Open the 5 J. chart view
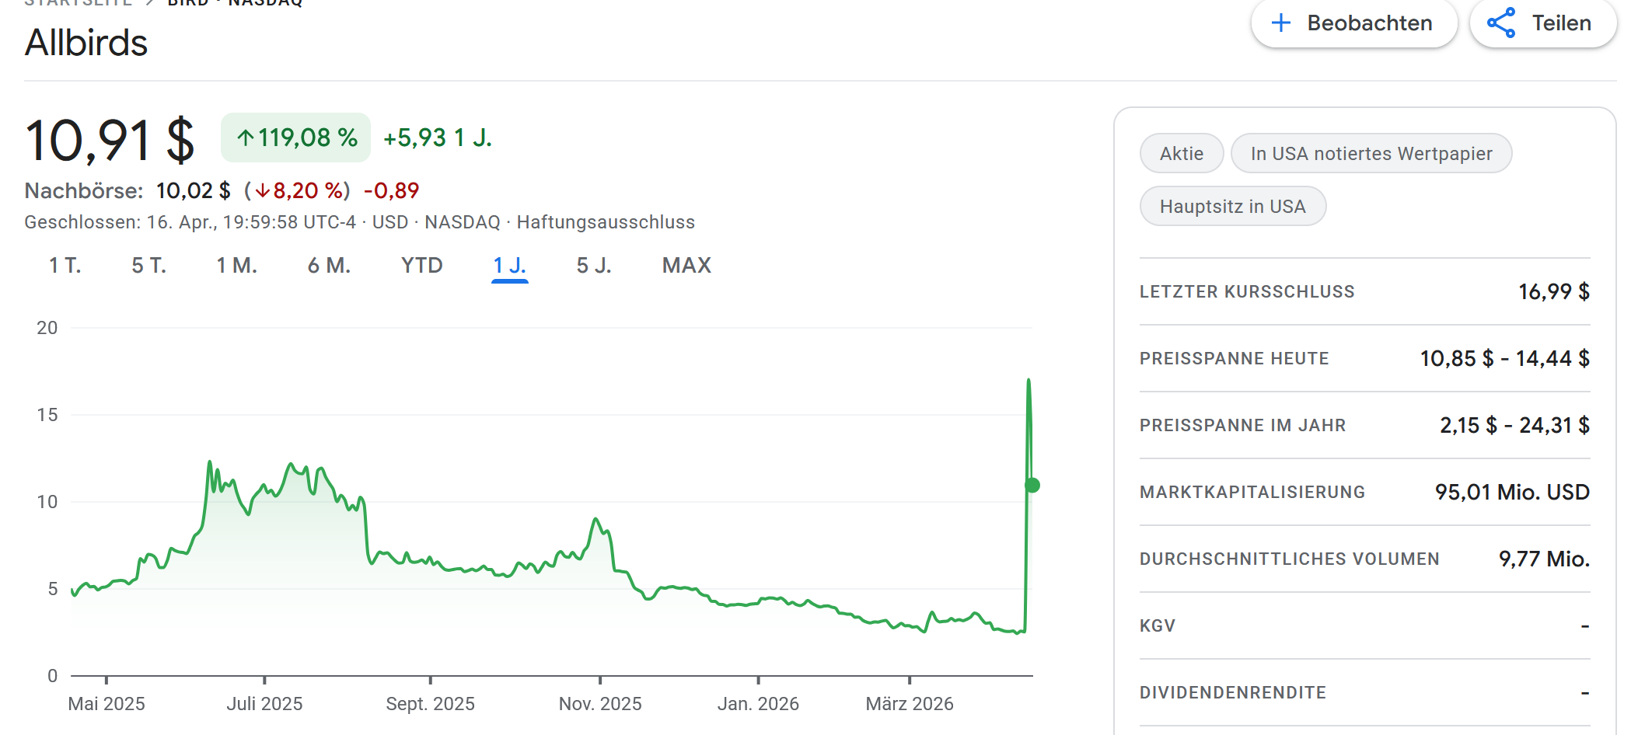The width and height of the screenshot is (1631, 735). [594, 266]
